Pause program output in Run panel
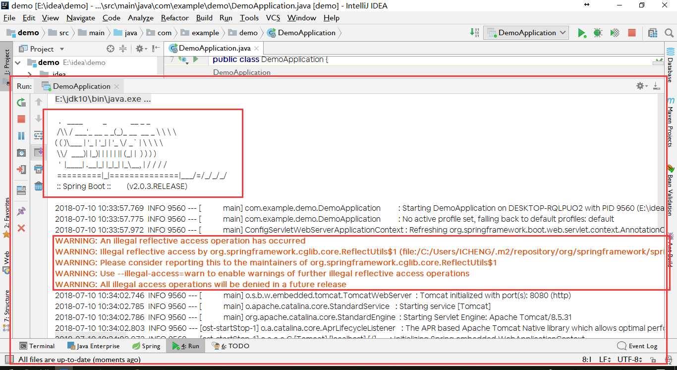Viewport: 677px width, 370px height. (x=21, y=136)
